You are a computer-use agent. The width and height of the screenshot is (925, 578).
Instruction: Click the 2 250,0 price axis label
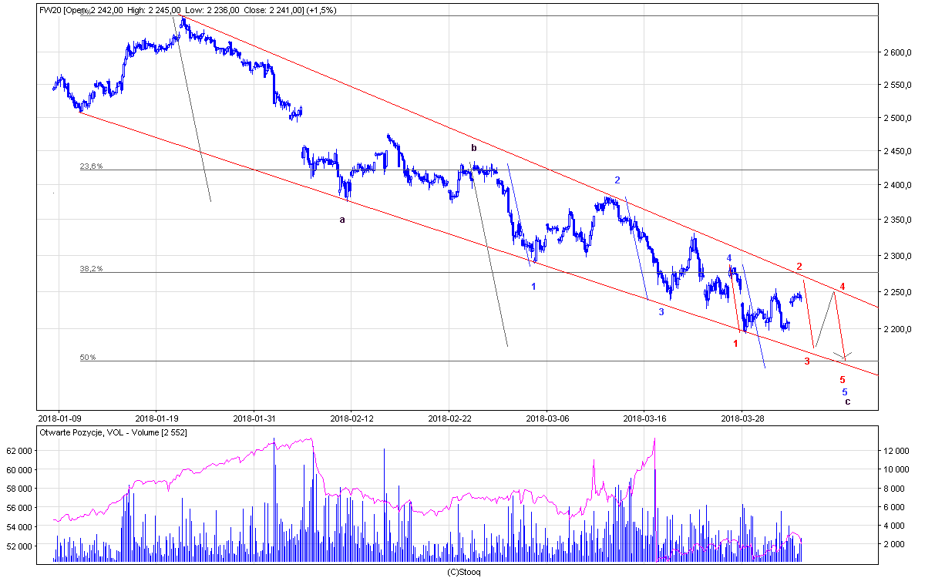pos(900,292)
